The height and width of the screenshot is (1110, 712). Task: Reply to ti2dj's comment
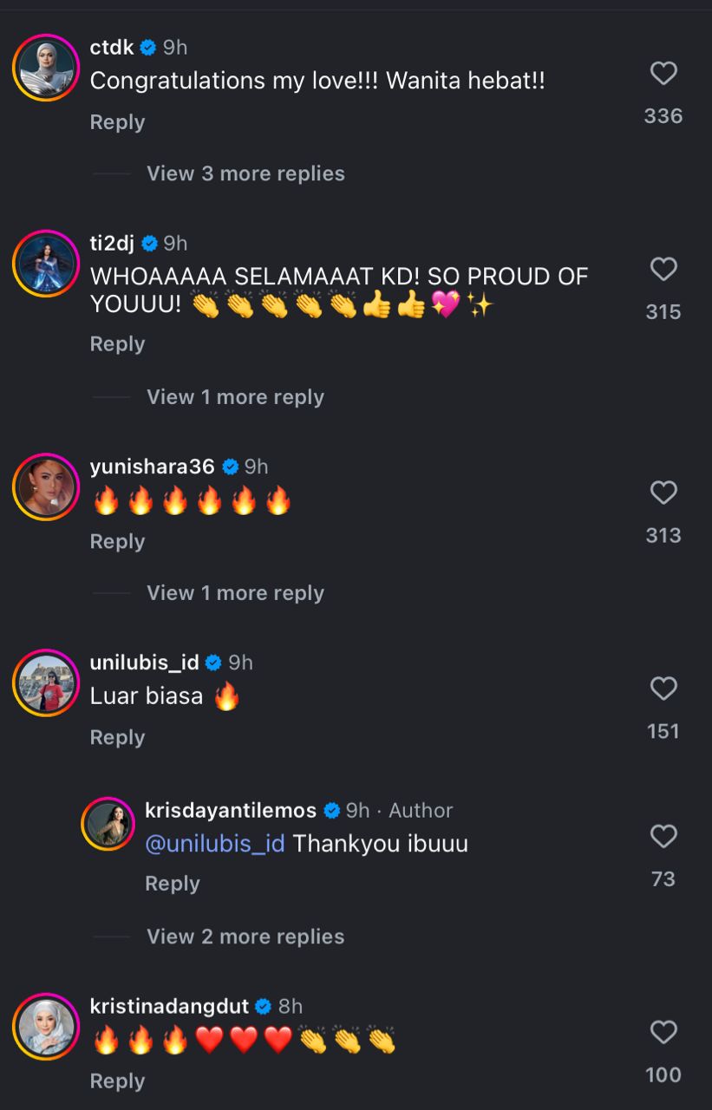pyautogui.click(x=117, y=344)
